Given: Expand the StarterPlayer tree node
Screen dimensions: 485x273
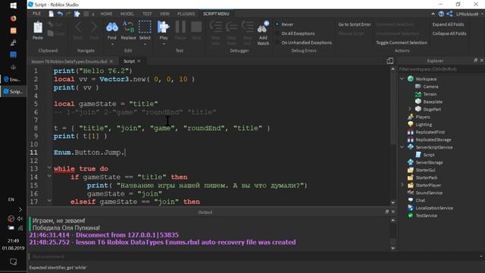Looking at the screenshot, I should (402, 185).
